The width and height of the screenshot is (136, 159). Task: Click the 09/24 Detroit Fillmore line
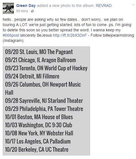coord(32,76)
